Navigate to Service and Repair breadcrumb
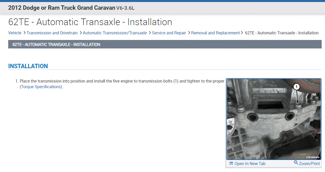Screen dimensions: 325x172 tap(169, 33)
